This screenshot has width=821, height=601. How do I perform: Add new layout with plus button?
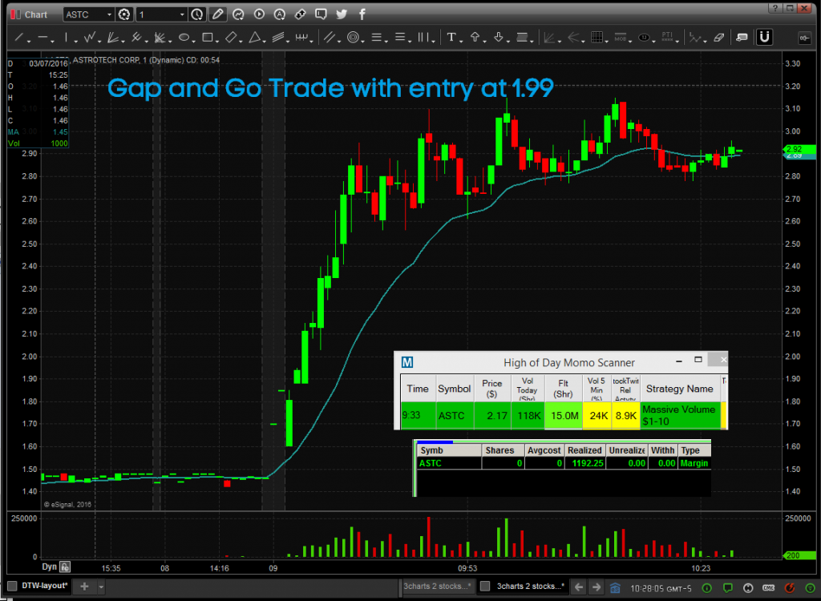[x=84, y=587]
